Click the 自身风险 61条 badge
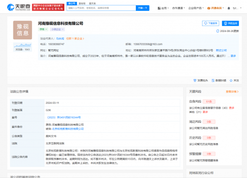Screen dimensions: 247x178 [209, 102]
